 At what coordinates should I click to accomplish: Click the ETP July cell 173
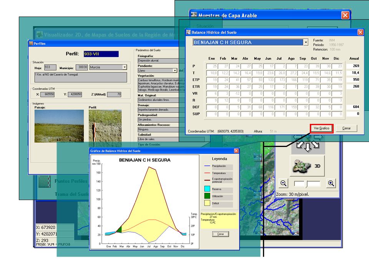[x=281, y=80]
